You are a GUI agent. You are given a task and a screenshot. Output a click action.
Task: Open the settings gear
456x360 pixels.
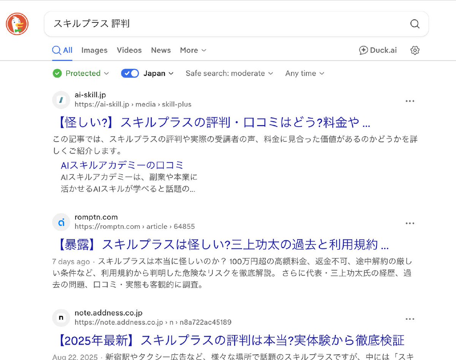coord(414,50)
